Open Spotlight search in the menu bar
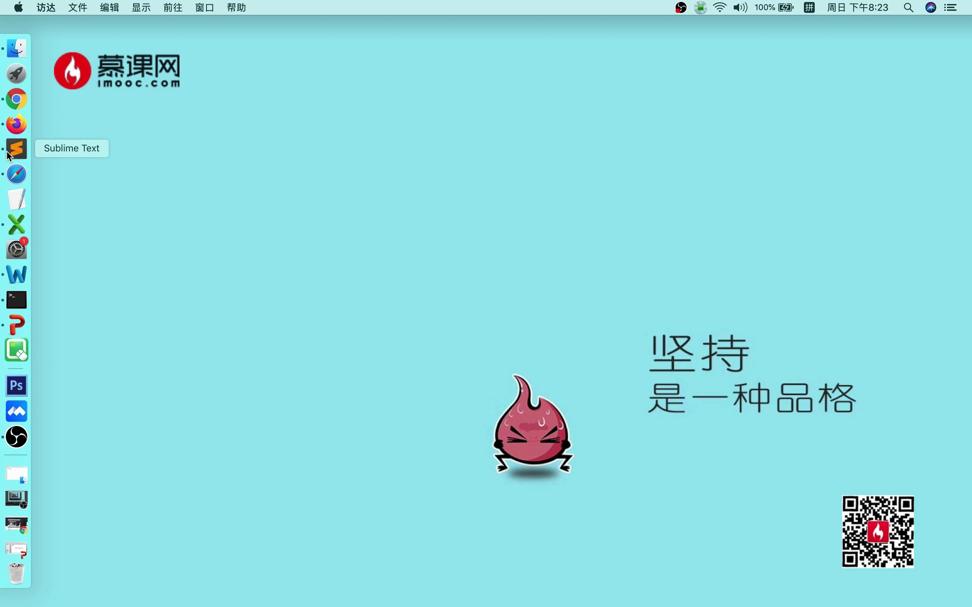Screen dimensions: 972x607 [x=909, y=8]
